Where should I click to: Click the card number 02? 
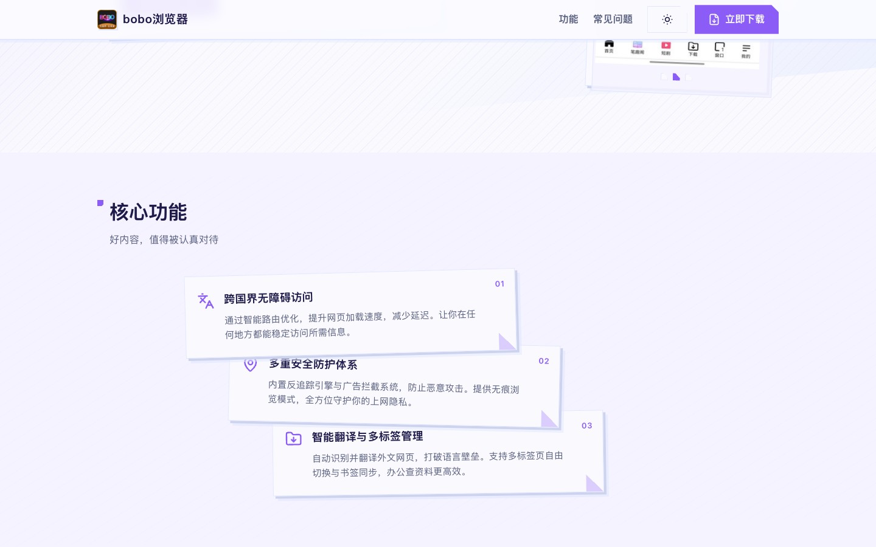544,361
